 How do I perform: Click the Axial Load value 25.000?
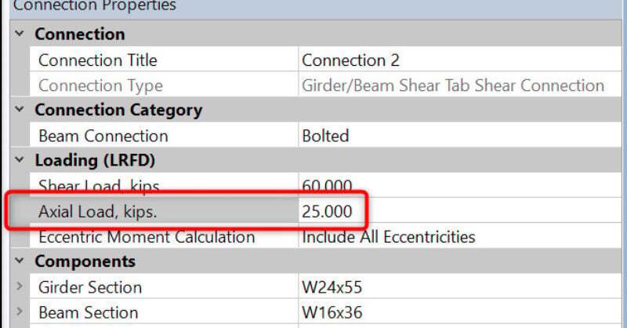pos(327,211)
